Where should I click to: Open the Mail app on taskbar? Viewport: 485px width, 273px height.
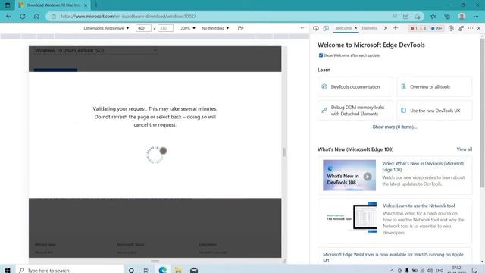click(194, 270)
